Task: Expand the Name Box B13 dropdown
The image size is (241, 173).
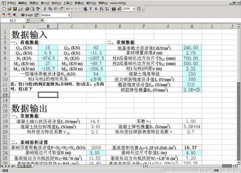Action: (x=27, y=20)
